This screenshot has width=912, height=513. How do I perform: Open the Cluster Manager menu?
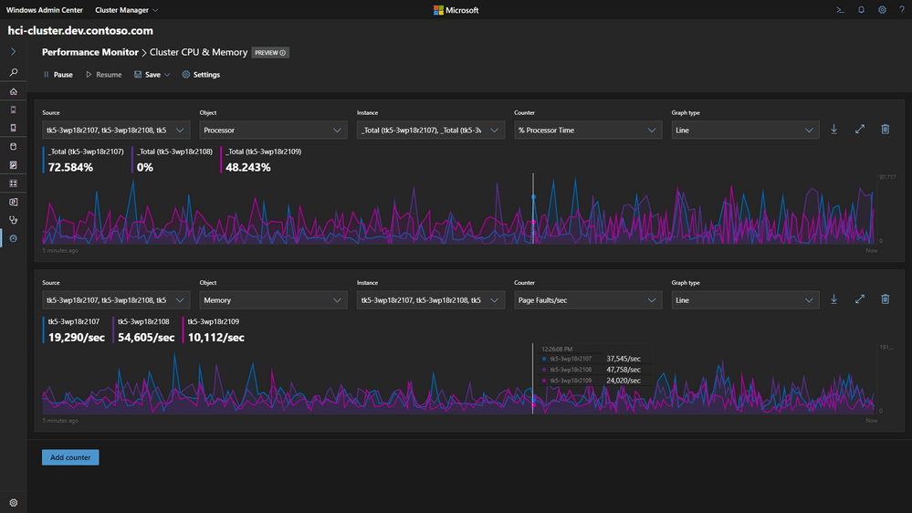(127, 10)
